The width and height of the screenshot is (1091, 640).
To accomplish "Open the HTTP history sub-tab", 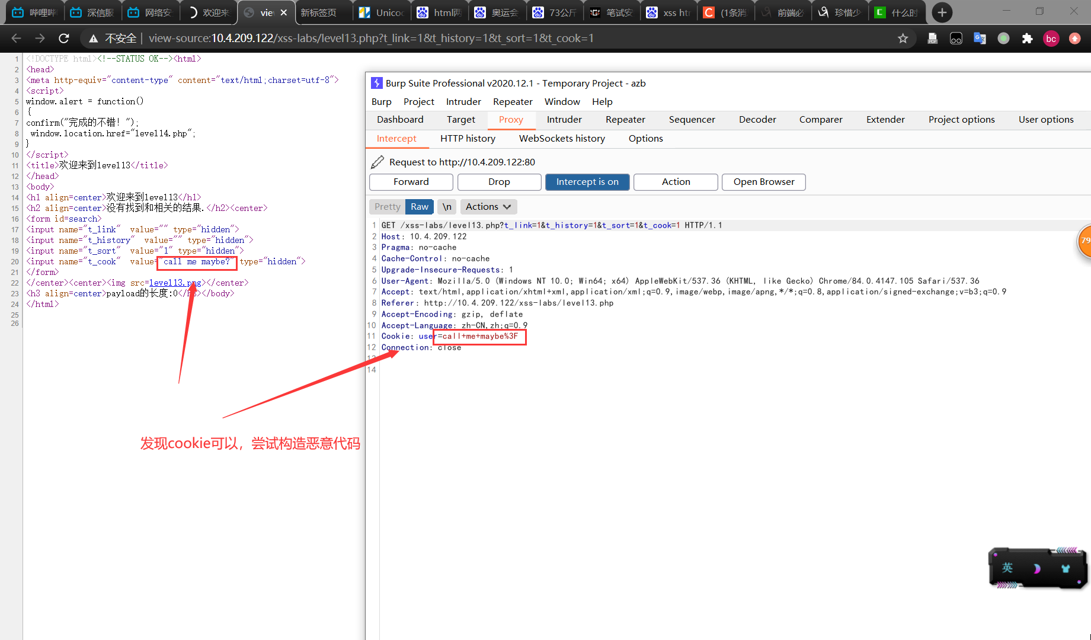I will click(468, 139).
